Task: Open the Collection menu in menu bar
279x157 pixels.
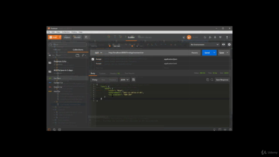Action: pos(66,32)
